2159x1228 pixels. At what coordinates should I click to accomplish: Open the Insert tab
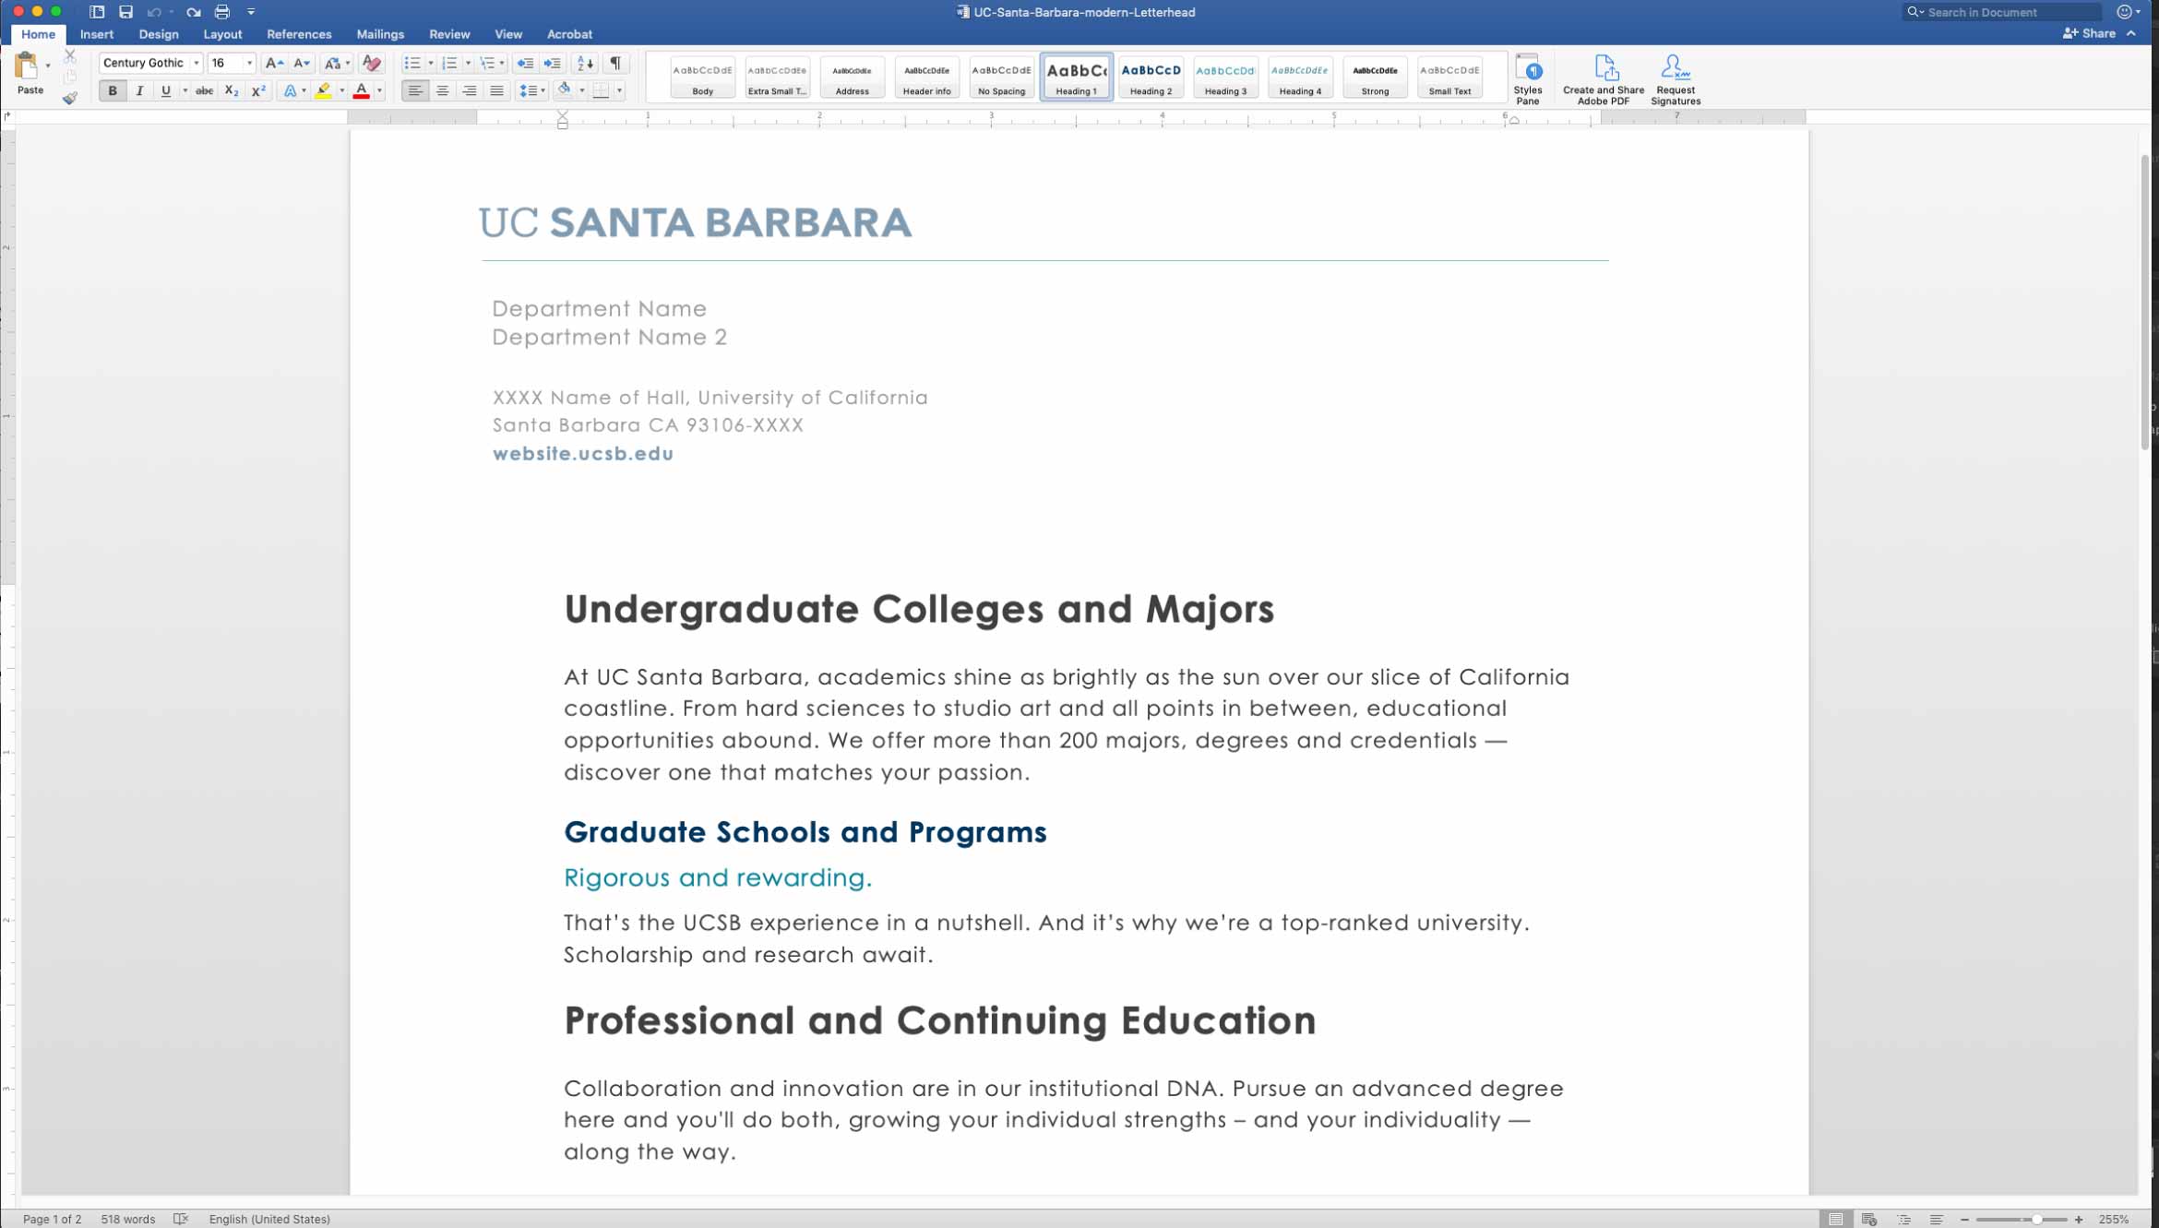[97, 34]
